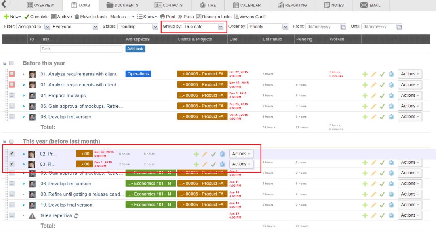Click the Add task button
The image size is (436, 236).
135,49
